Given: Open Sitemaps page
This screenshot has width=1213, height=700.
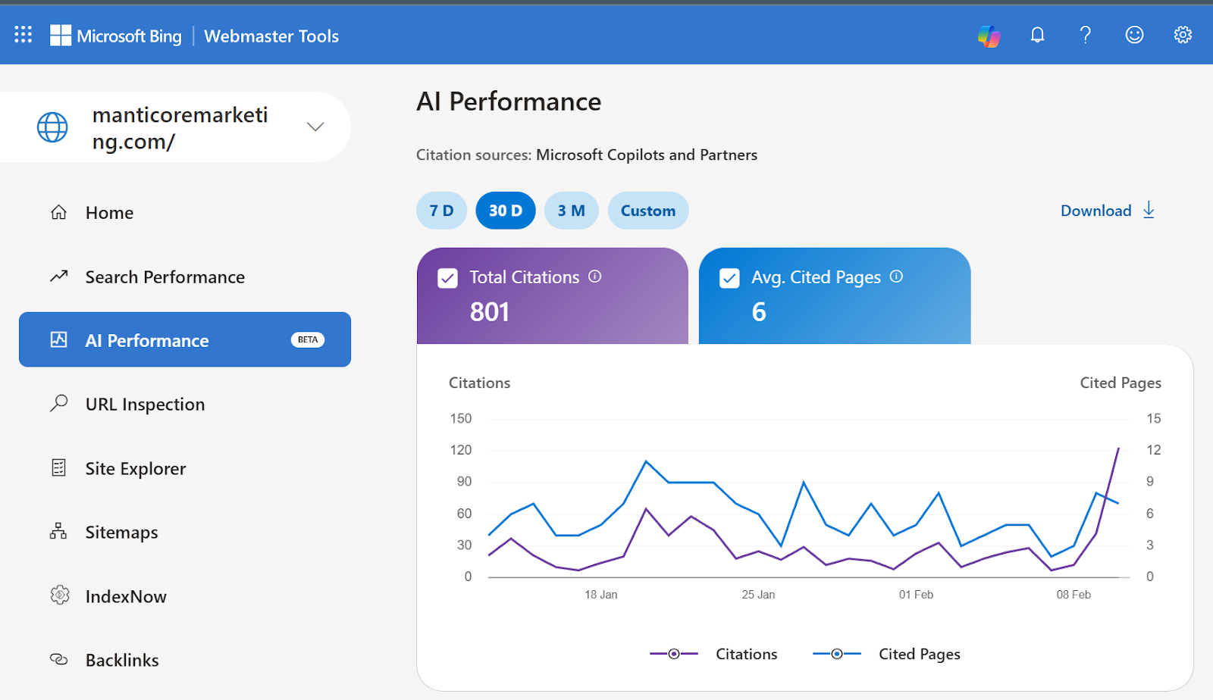Looking at the screenshot, I should tap(185, 532).
